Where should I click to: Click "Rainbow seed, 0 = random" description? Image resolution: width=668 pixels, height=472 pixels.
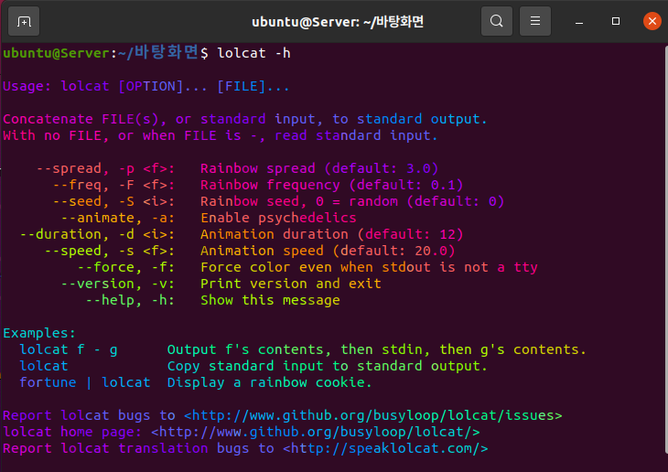click(299, 201)
